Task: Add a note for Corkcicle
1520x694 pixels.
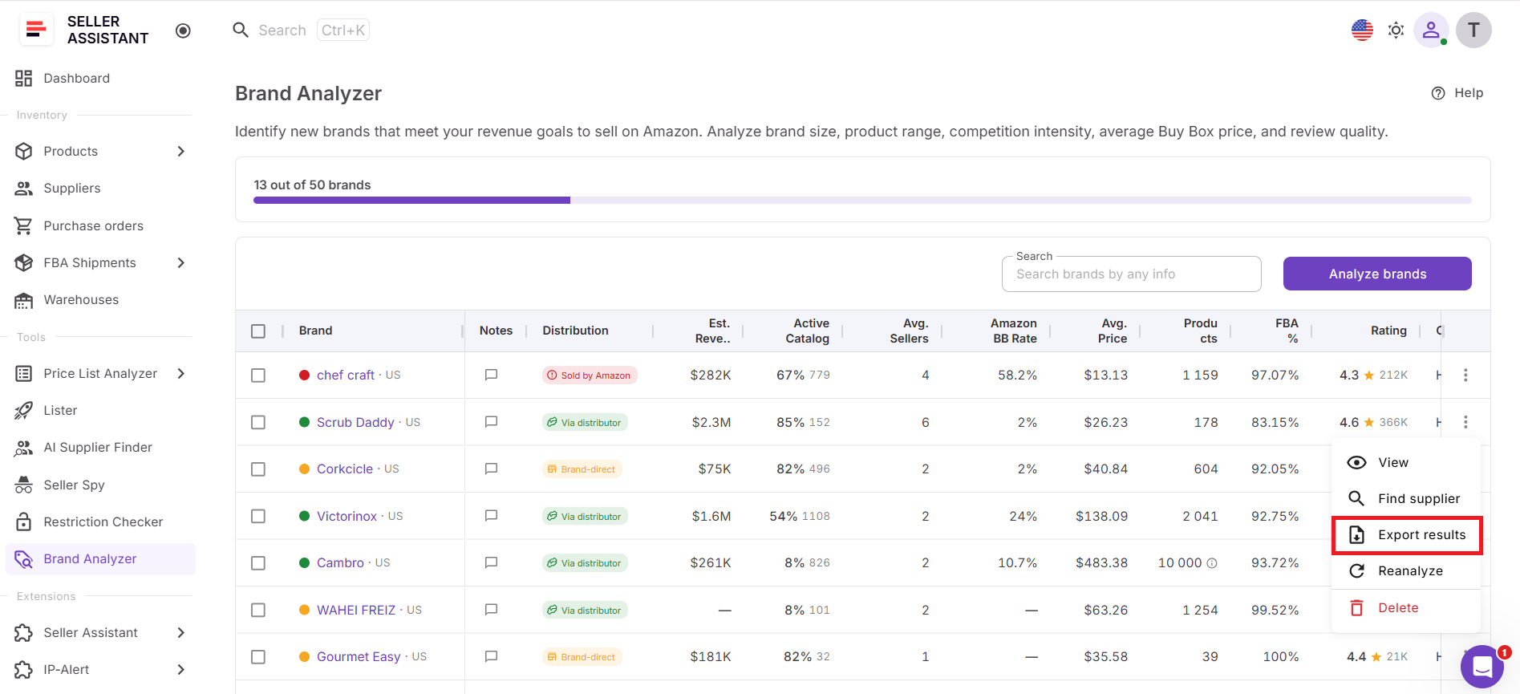Action: tap(492, 469)
